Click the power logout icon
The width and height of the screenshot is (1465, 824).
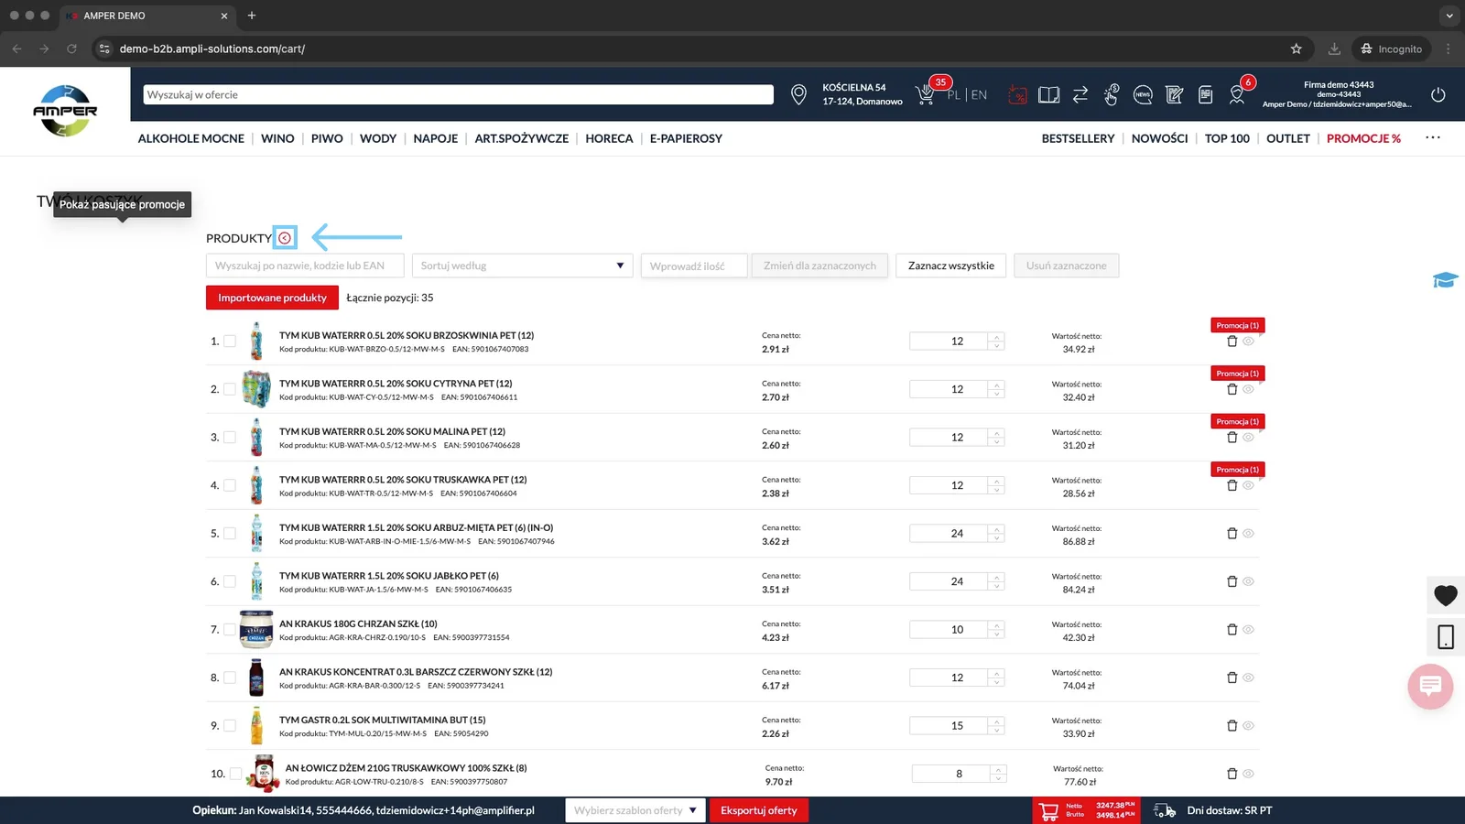1438,94
